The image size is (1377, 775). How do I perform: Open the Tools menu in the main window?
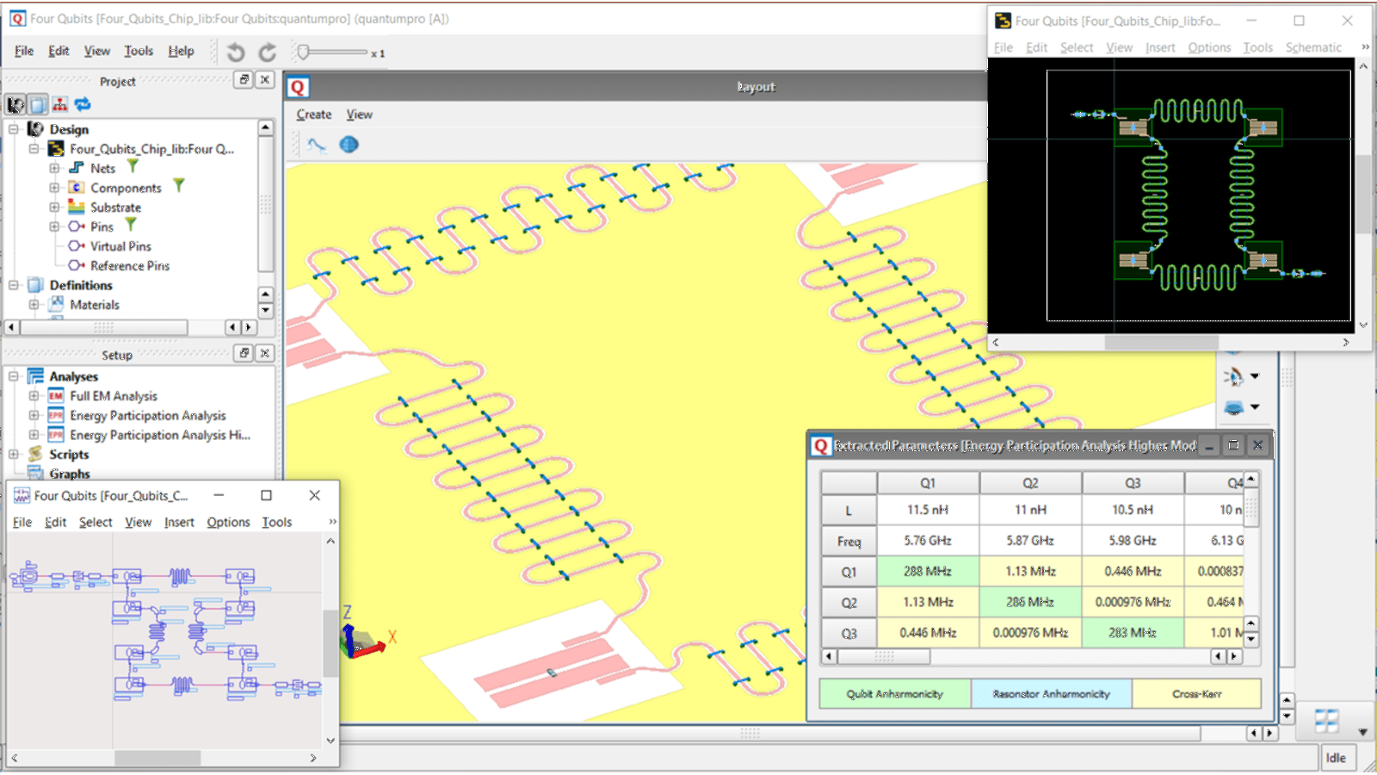(x=139, y=51)
